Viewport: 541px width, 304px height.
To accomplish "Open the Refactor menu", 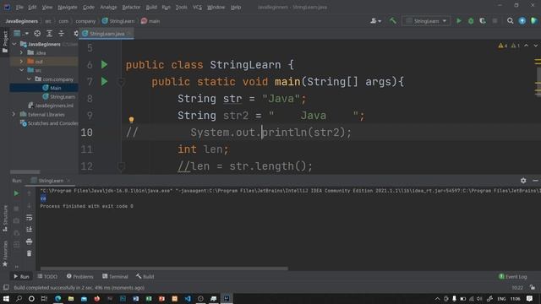I will [131, 7].
